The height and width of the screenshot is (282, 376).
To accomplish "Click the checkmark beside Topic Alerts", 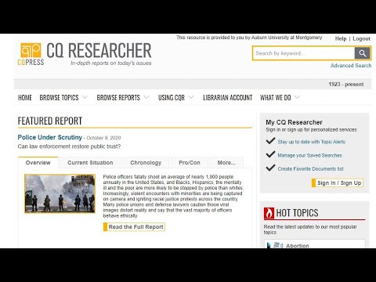I will [270, 141].
